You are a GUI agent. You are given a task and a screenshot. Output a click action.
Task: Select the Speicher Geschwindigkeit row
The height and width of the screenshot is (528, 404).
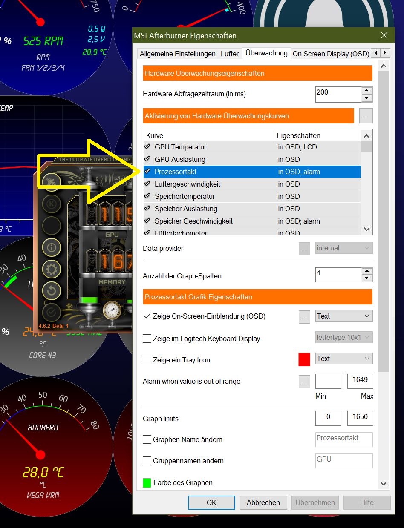252,221
